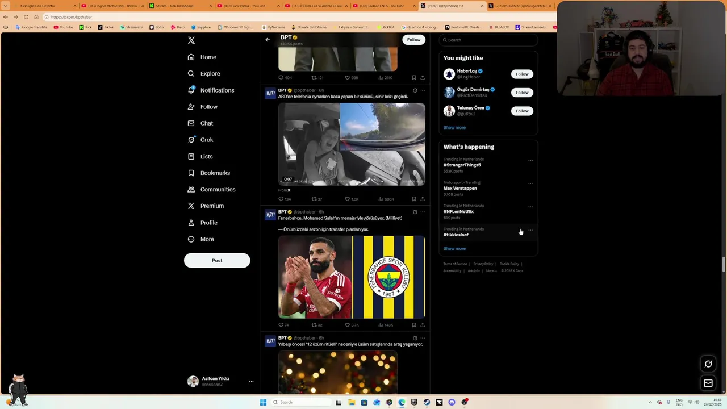Open Max Verstappen trending topic
Screen dimensions: 727x409
(x=460, y=188)
